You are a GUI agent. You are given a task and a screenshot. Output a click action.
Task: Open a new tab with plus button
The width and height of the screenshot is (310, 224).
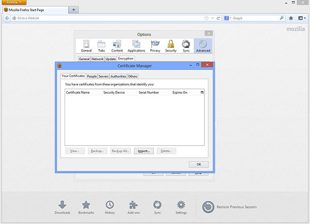coord(73,10)
